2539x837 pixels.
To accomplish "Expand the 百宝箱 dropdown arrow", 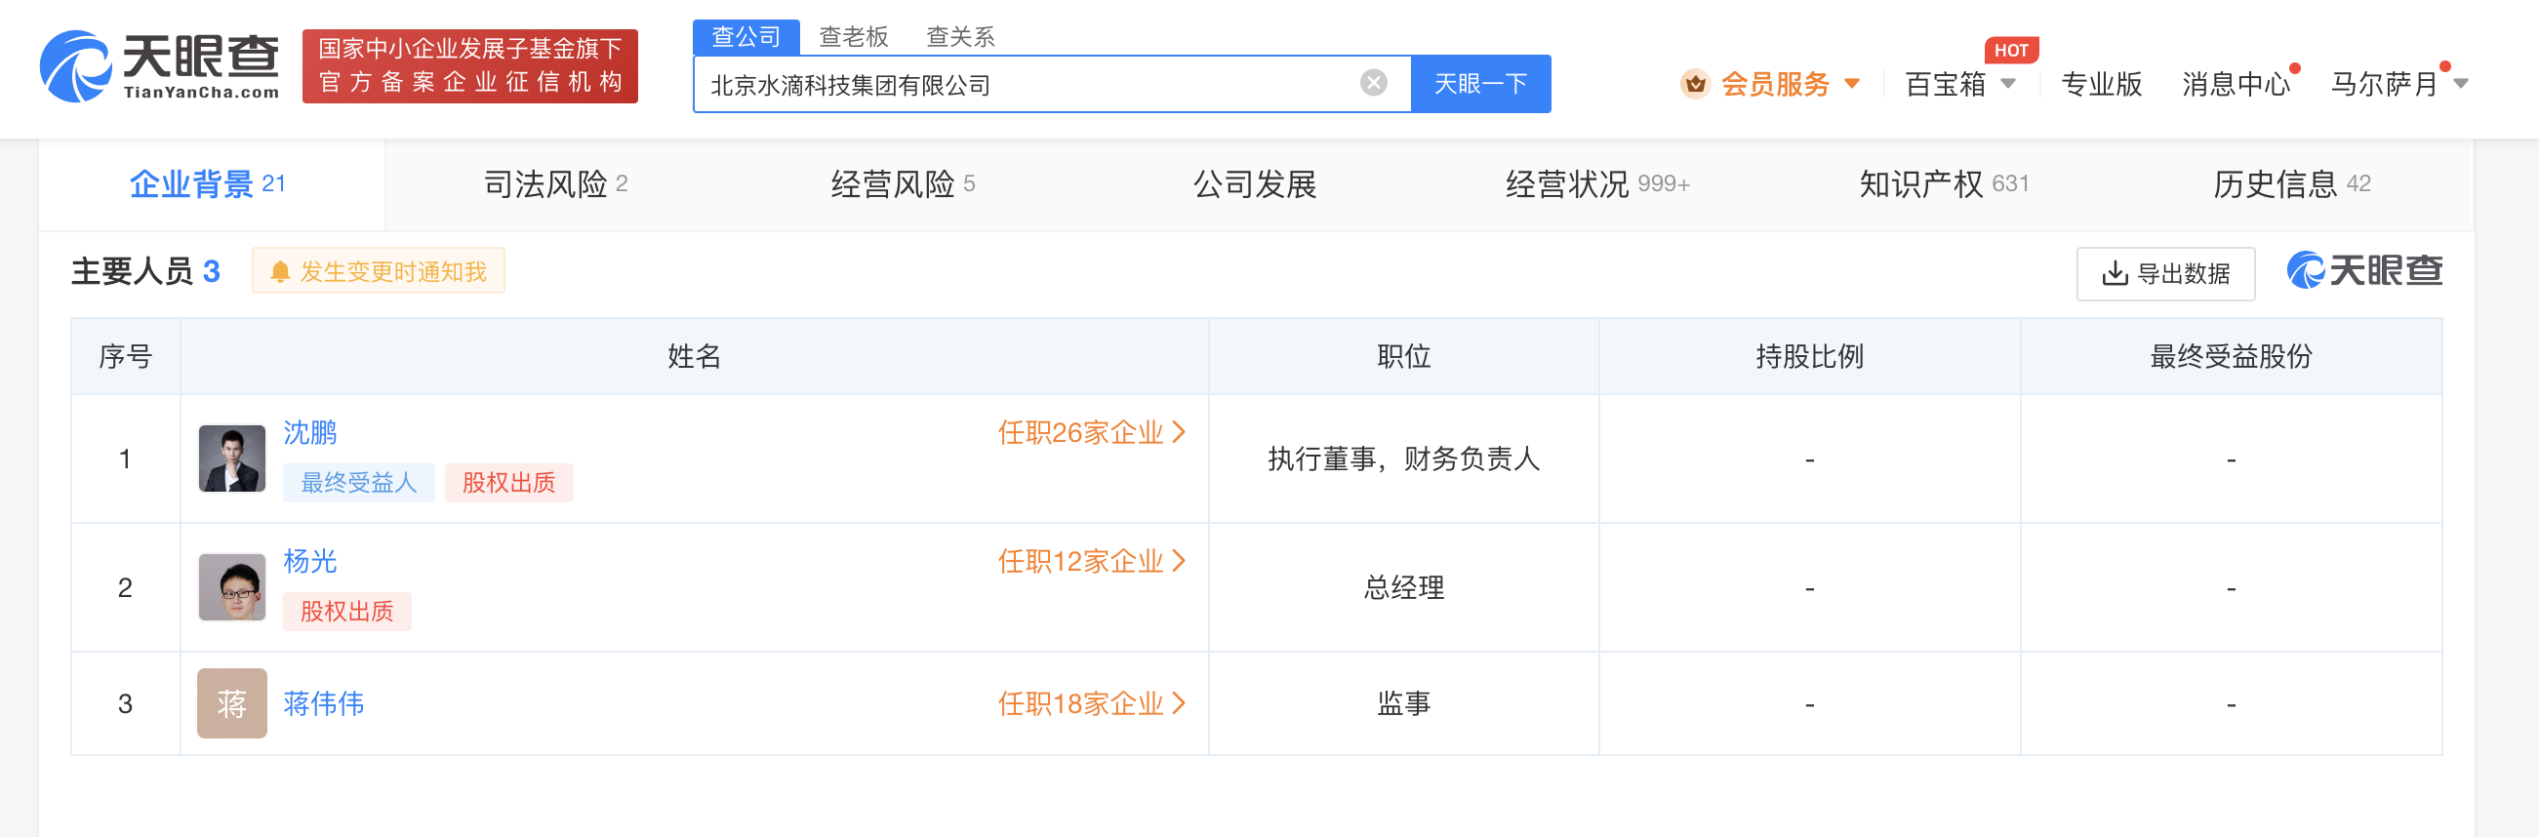I will point(2008,84).
